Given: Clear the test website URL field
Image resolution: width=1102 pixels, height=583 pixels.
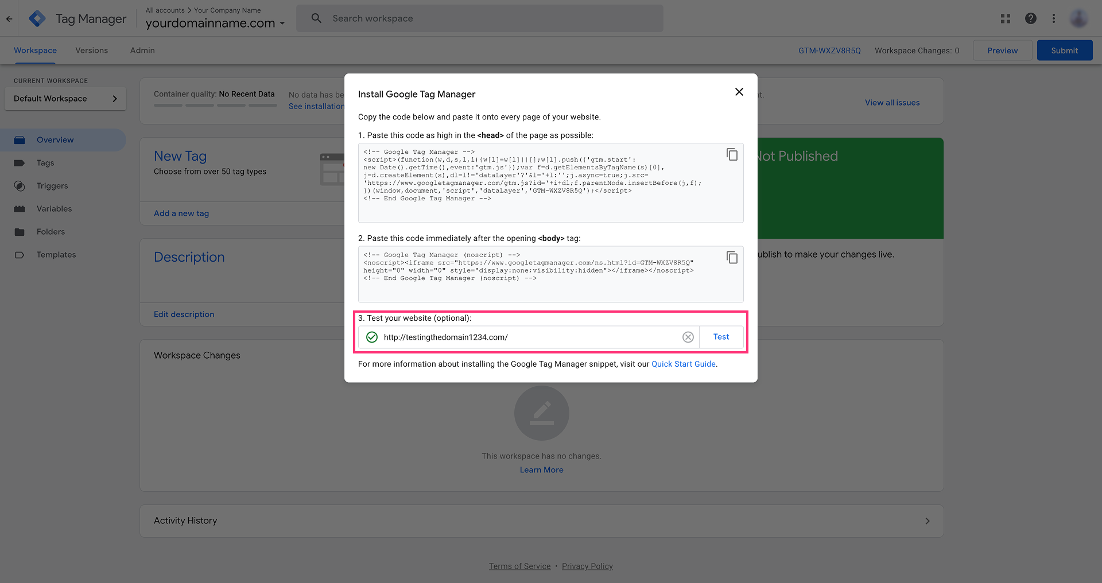Looking at the screenshot, I should pyautogui.click(x=688, y=337).
